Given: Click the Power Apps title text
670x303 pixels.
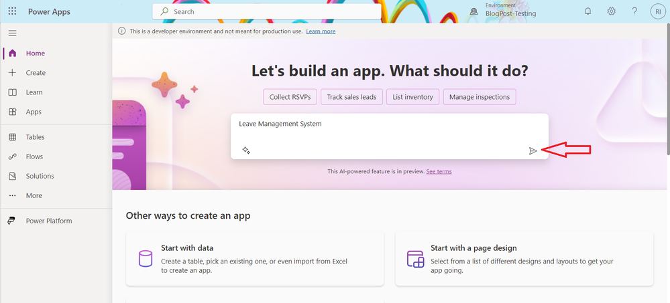Looking at the screenshot, I should pos(49,11).
